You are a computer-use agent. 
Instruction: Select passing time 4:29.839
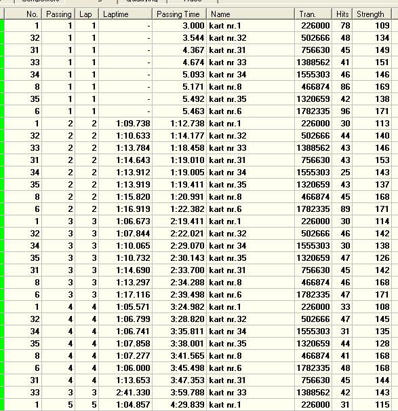[x=179, y=405]
